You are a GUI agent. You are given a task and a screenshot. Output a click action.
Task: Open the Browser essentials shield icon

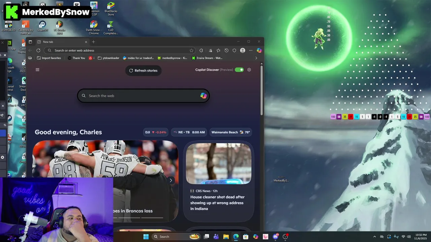(234, 50)
